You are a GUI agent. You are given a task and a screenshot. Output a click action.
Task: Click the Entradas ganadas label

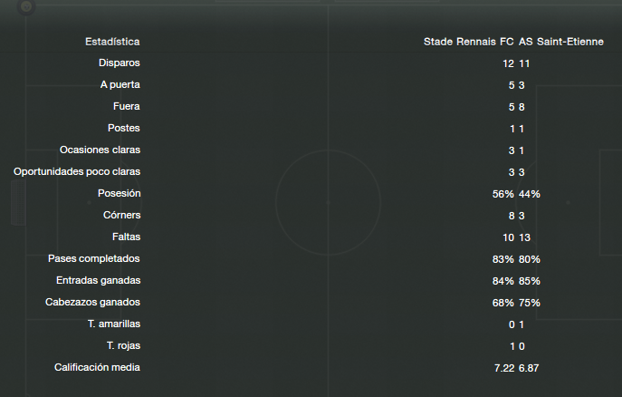[99, 281]
